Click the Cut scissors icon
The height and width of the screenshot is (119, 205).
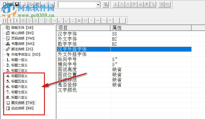pos(25,4)
